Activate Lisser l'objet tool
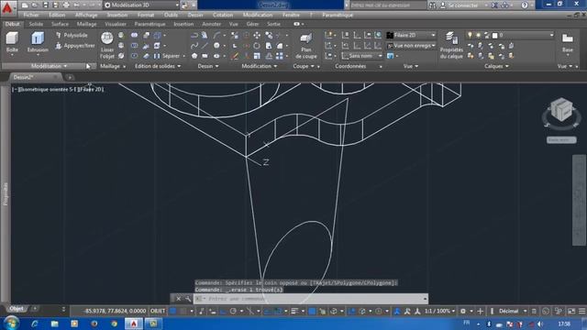The height and width of the screenshot is (330, 587). tap(107, 45)
